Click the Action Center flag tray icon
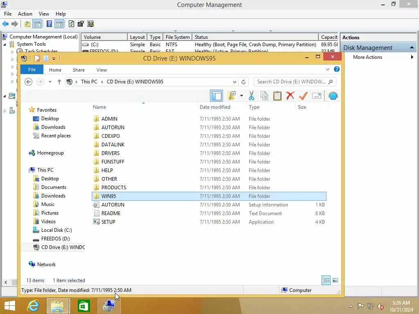Viewport: 419px width, 314px height. point(360,306)
